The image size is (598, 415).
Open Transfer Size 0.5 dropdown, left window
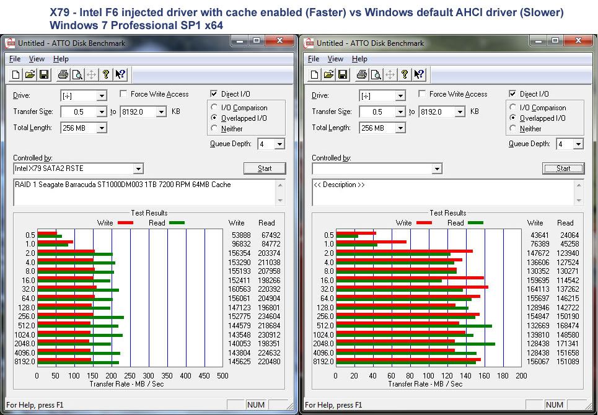102,111
